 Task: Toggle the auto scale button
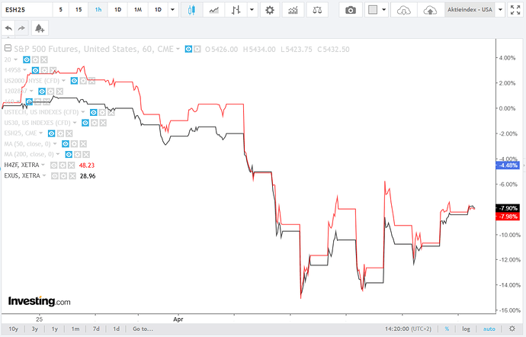coord(489,329)
